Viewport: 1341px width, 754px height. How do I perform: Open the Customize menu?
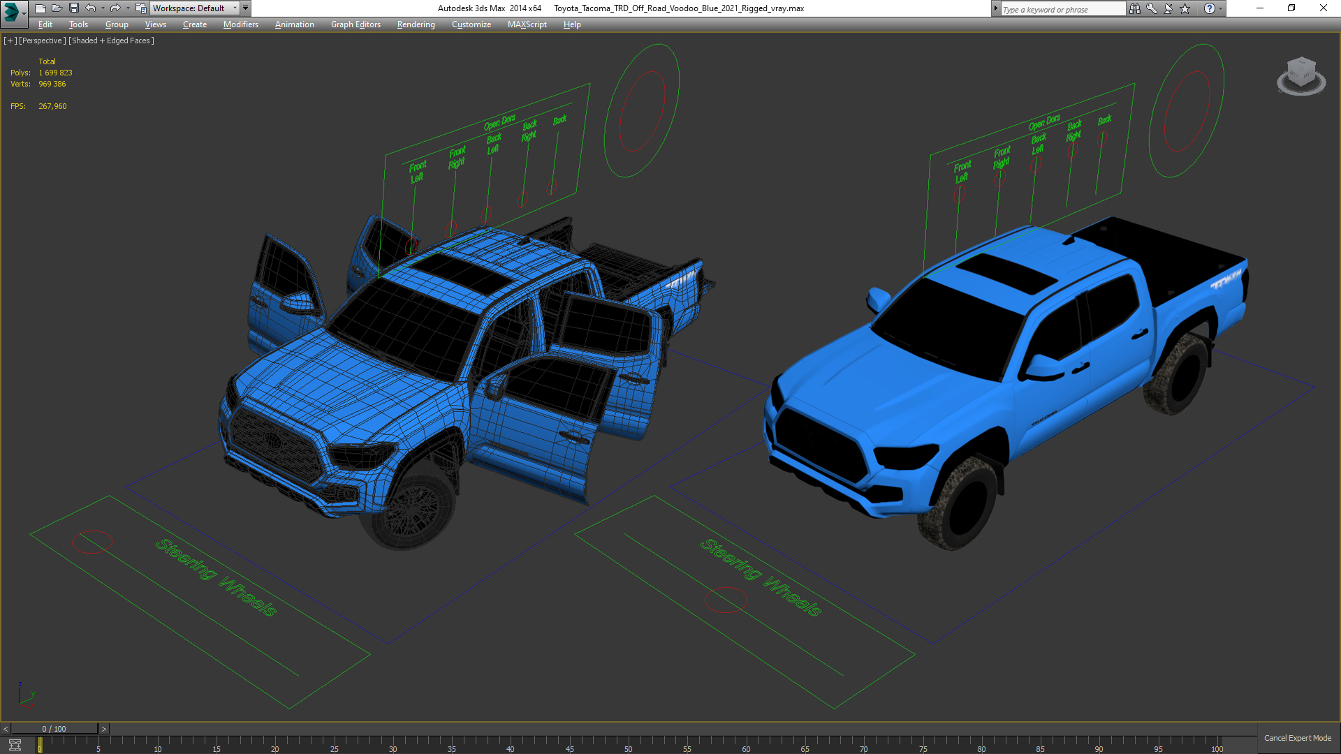point(471,24)
